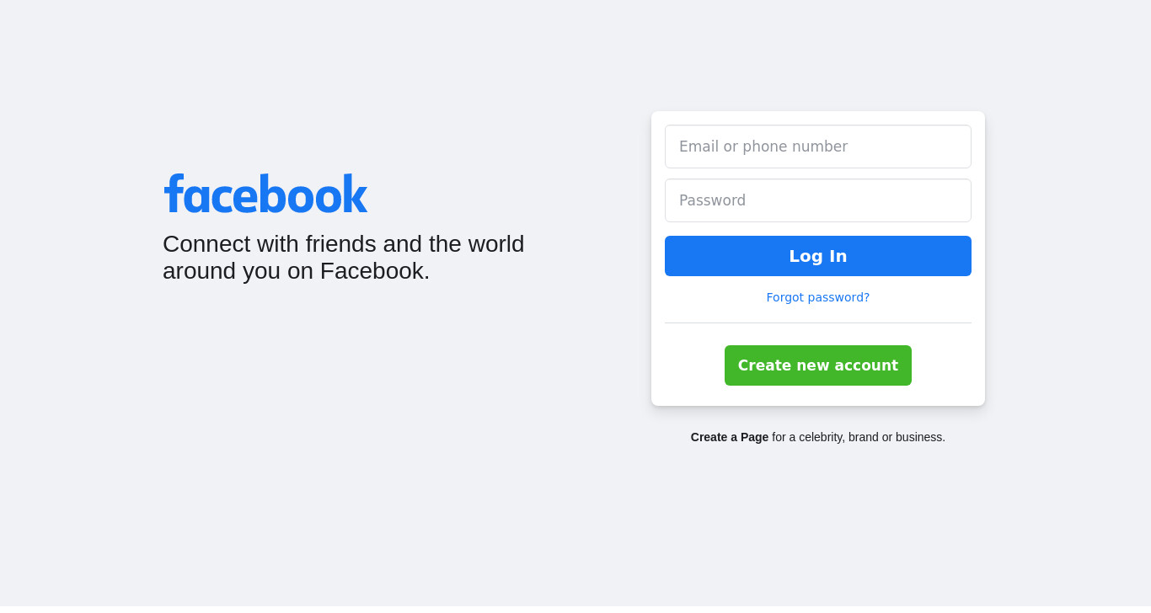Click the divider line below Forgot password
Screen dimensions: 1151x613
coord(818,322)
